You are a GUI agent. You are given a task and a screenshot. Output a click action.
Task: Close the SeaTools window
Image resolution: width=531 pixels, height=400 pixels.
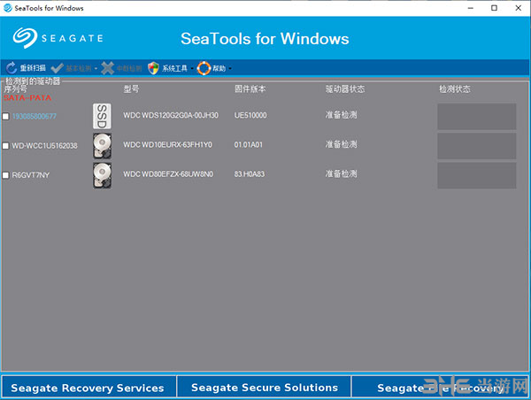(x=518, y=8)
